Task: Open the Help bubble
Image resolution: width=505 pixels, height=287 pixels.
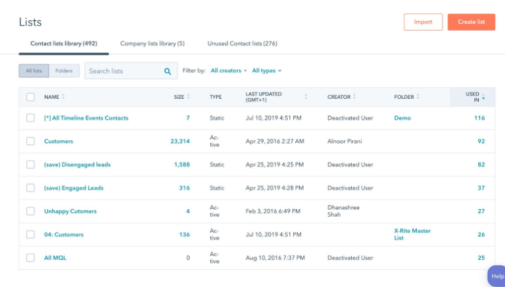Action: click(x=497, y=276)
